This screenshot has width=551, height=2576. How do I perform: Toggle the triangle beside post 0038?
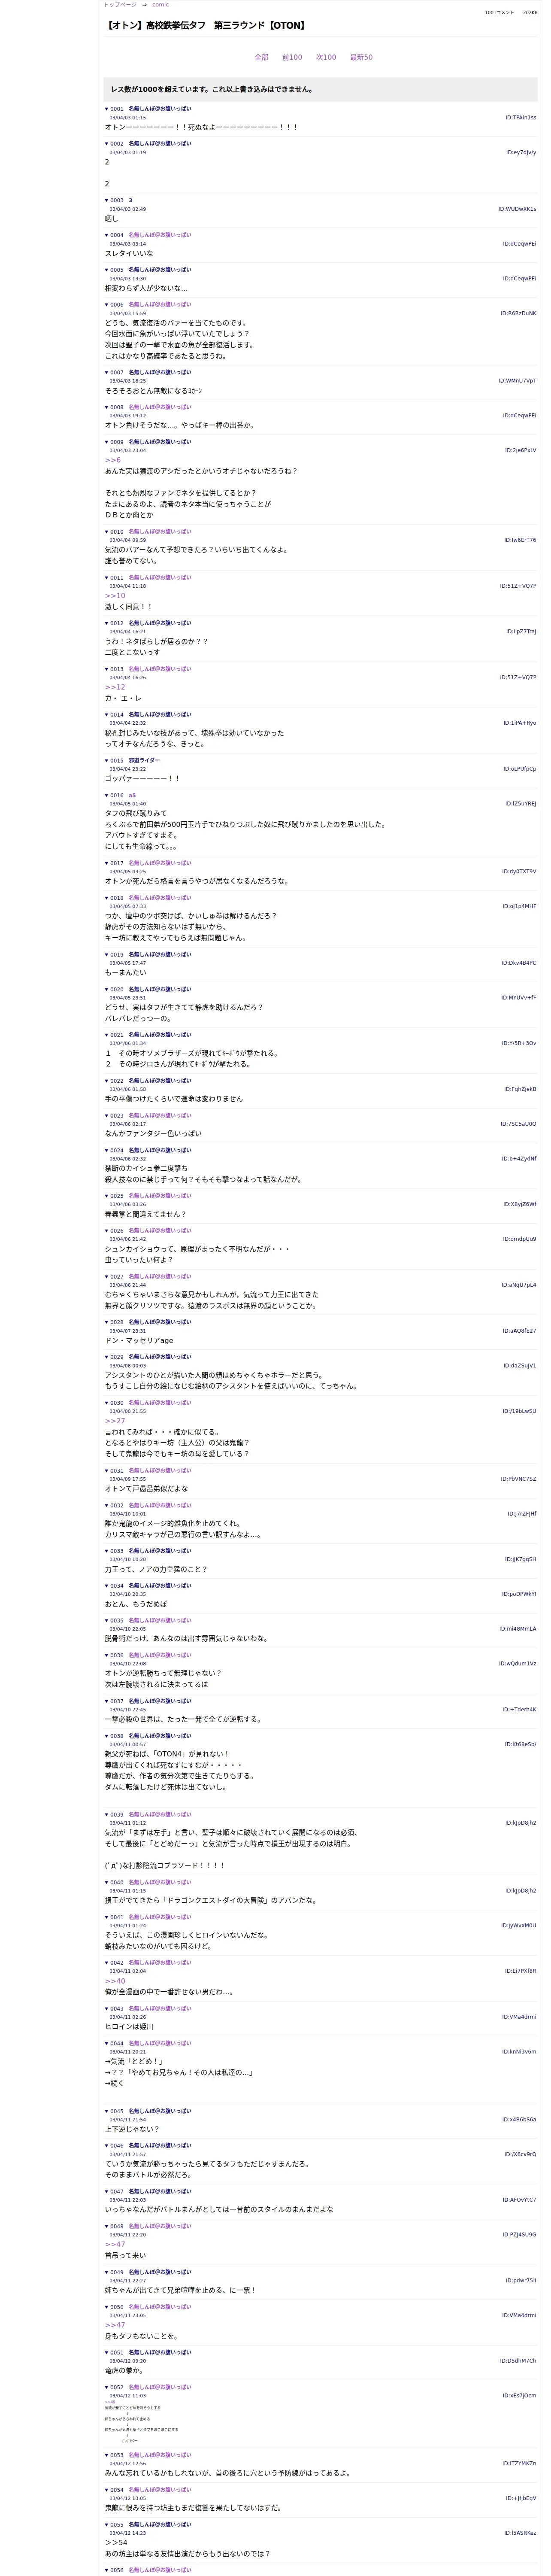[107, 1736]
